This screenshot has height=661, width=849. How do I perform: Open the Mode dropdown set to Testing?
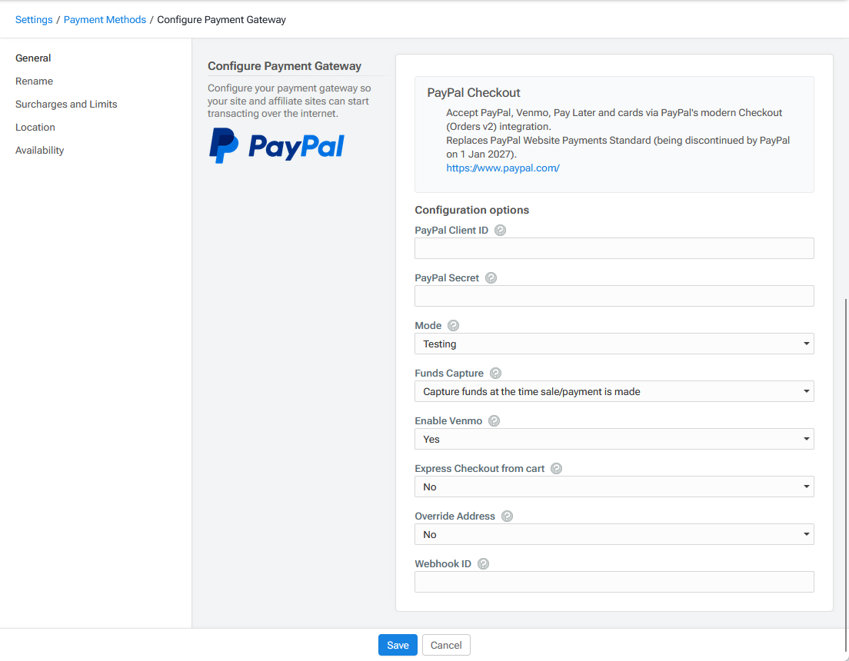pos(614,344)
